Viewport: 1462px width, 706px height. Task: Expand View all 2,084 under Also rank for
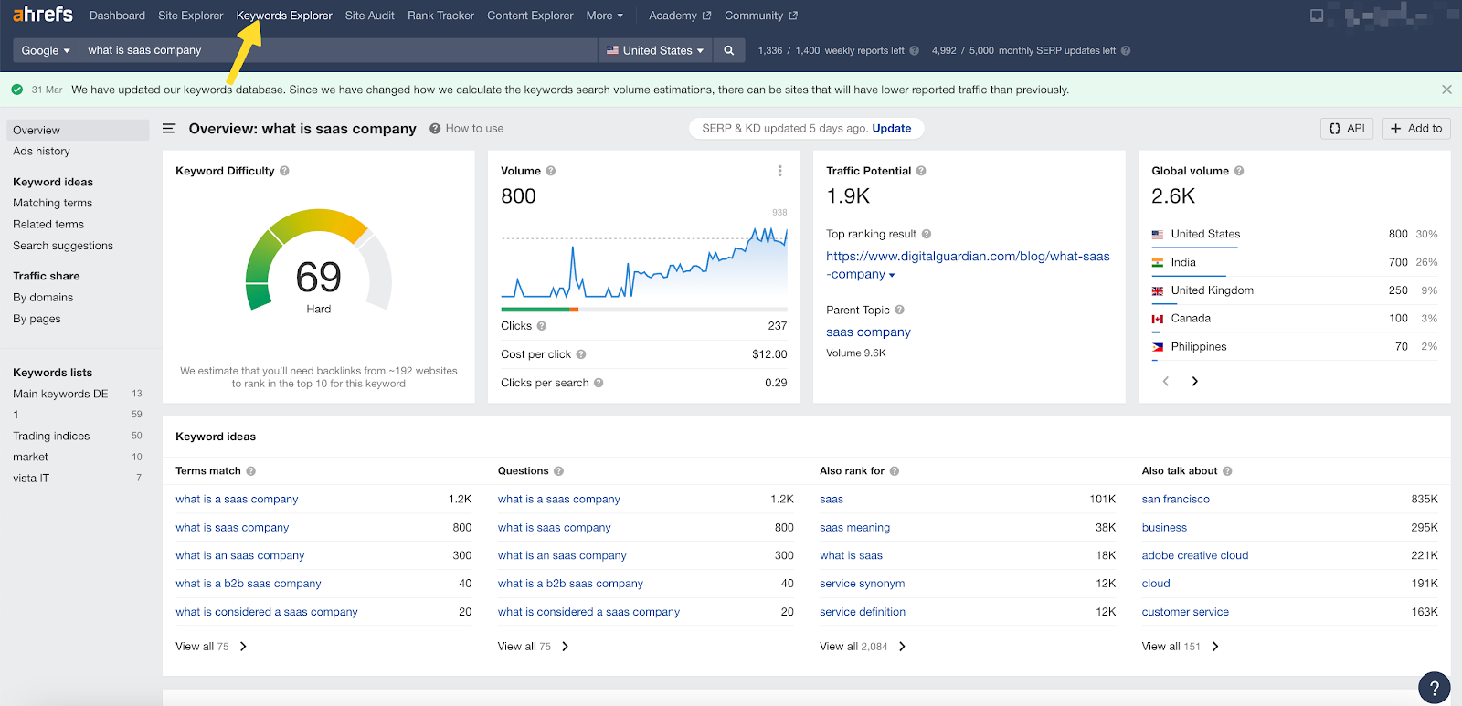pos(863,646)
